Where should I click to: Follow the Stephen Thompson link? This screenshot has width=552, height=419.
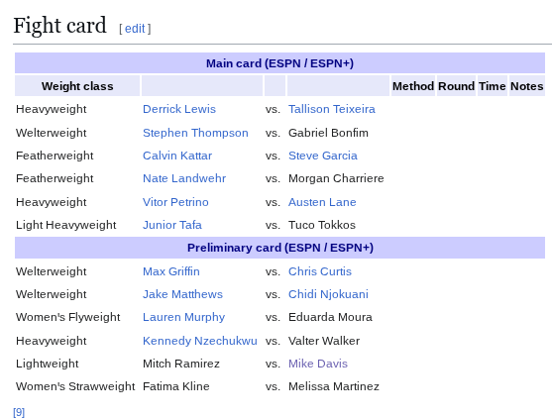(x=195, y=133)
